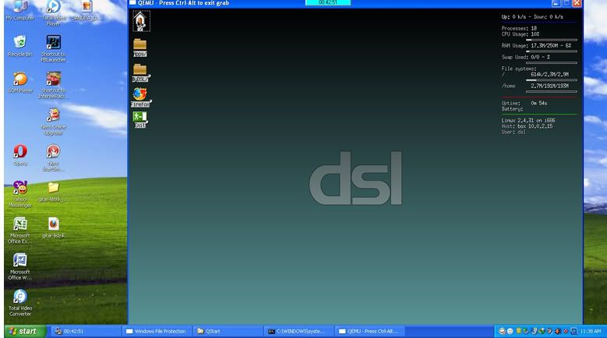607x338 pixels.
Task: Click the system tray clock 11:38 AM
Action: (x=591, y=331)
